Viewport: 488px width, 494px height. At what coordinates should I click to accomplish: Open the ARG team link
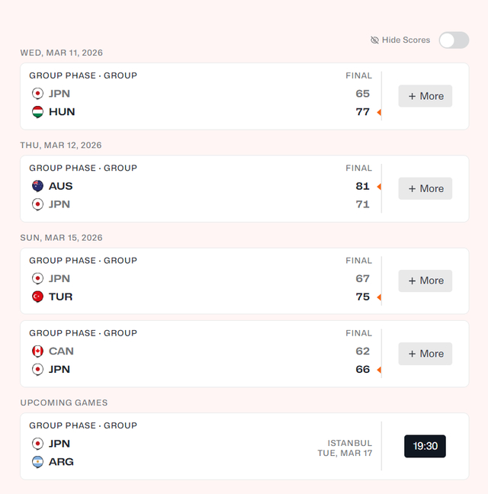pos(61,462)
